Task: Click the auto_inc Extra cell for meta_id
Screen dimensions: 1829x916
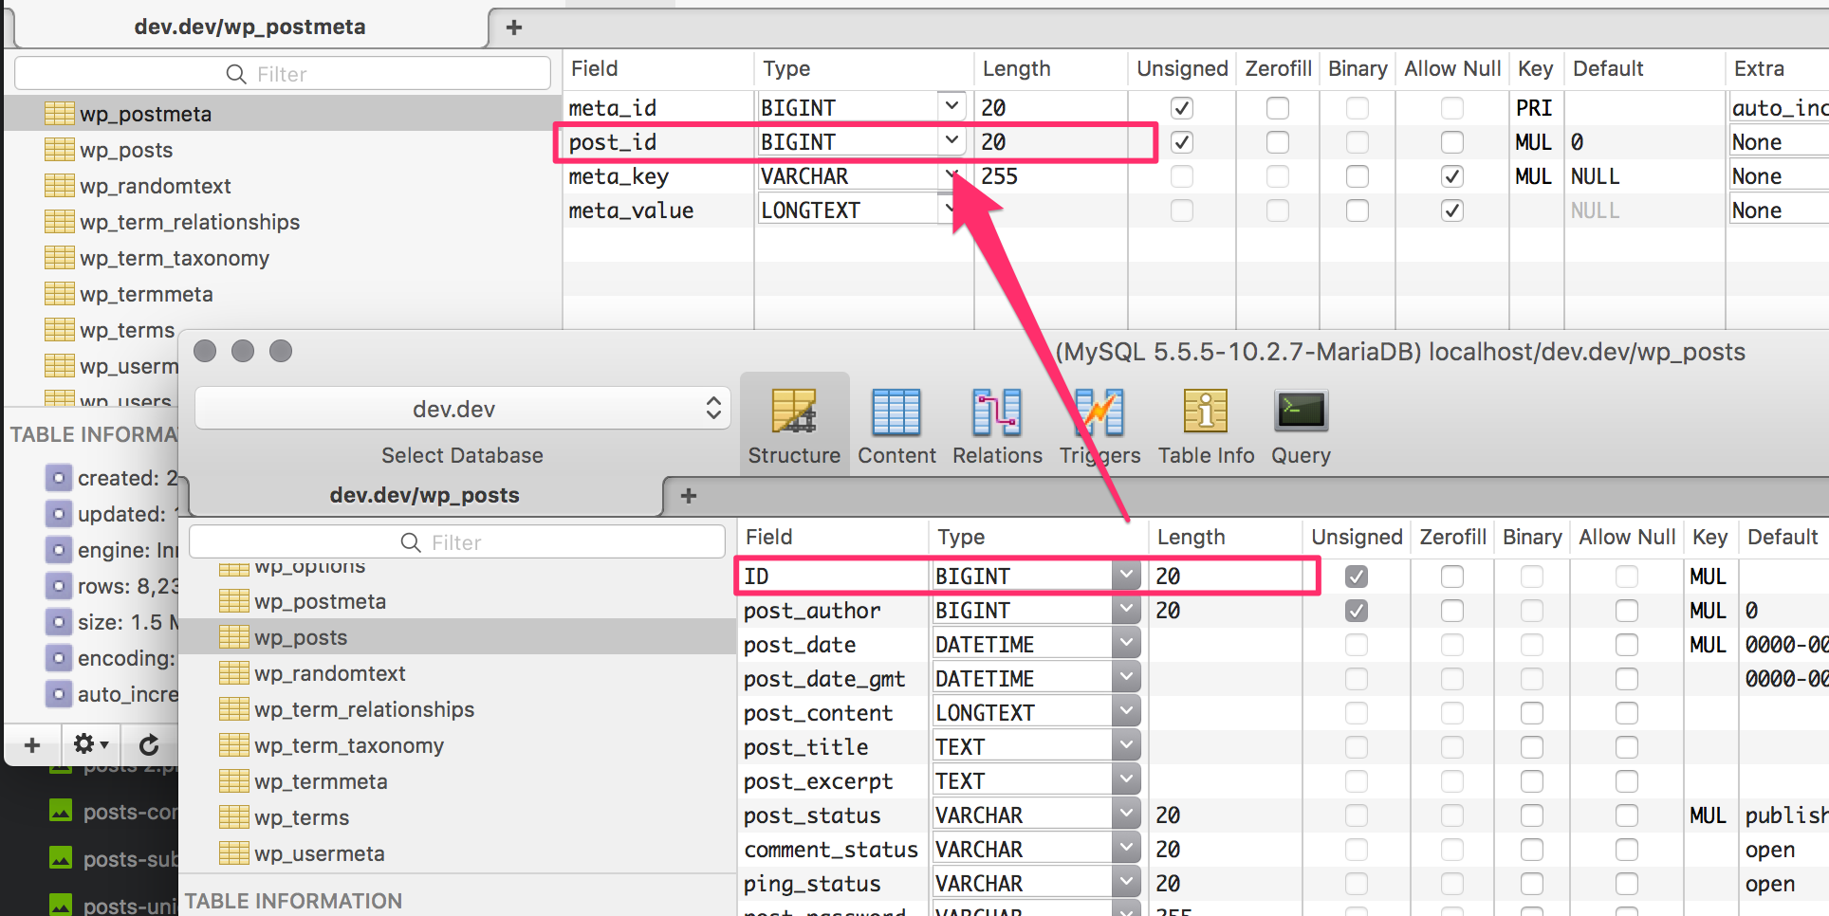Action: [1778, 108]
